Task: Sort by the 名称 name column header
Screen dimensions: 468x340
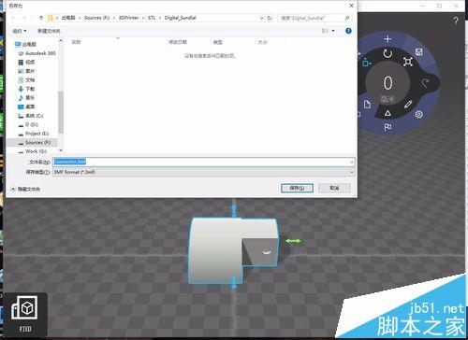Action: 76,42
